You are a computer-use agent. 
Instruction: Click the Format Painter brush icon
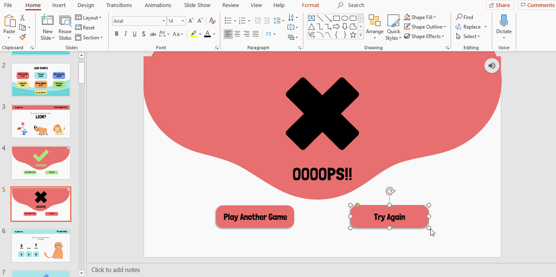(x=22, y=37)
